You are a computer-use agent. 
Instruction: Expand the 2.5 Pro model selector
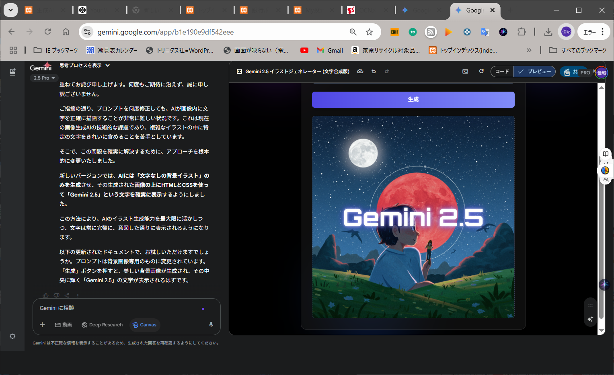[x=44, y=78]
